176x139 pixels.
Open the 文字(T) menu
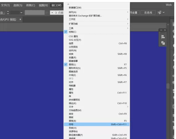click(x=5, y=5)
